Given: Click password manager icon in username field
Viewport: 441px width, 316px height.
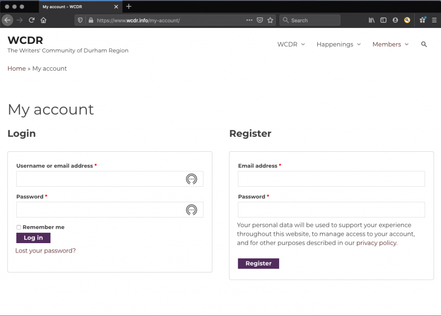Looking at the screenshot, I should 192,179.
